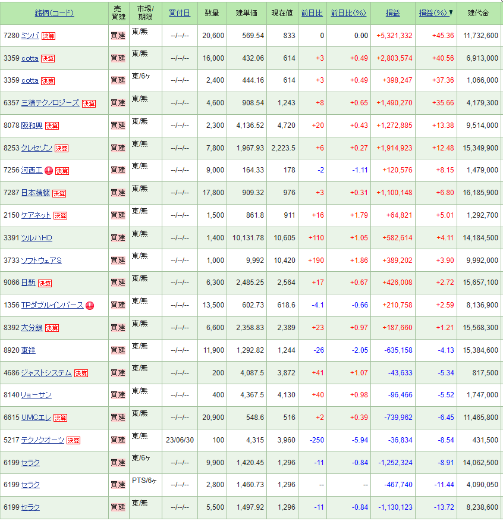Open the テクノクオーツ stock link
503x524 pixels.
click(43, 440)
